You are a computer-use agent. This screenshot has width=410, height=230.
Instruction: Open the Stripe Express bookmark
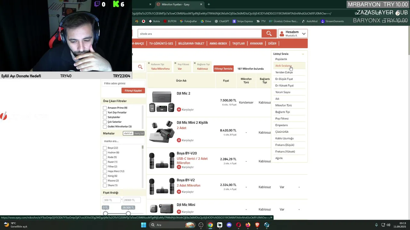243,21
